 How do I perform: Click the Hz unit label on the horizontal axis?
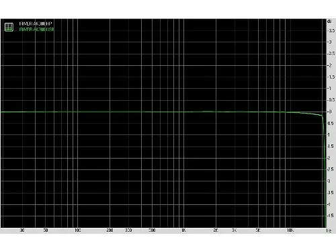click(x=329, y=230)
